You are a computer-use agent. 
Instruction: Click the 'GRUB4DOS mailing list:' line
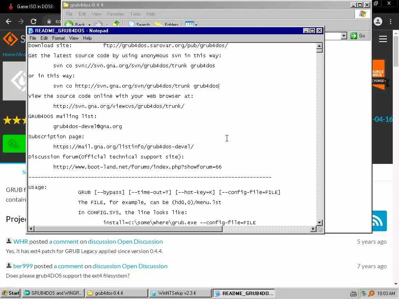click(x=63, y=116)
